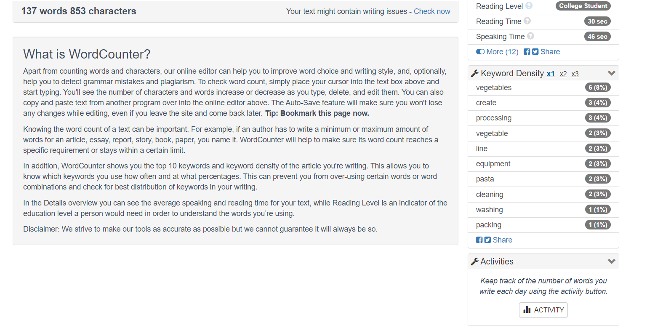663x336 pixels.
Task: Click the 2 (3%) badge for cleaning
Action: pyautogui.click(x=598, y=194)
